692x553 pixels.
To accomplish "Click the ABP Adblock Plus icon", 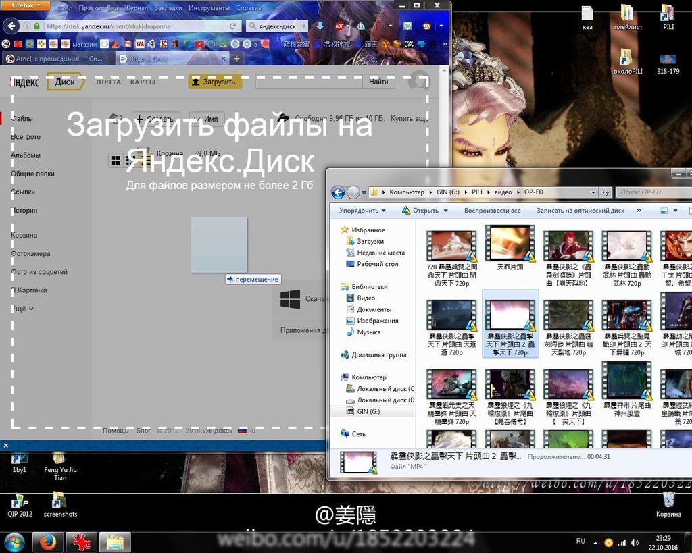I will (339, 26).
